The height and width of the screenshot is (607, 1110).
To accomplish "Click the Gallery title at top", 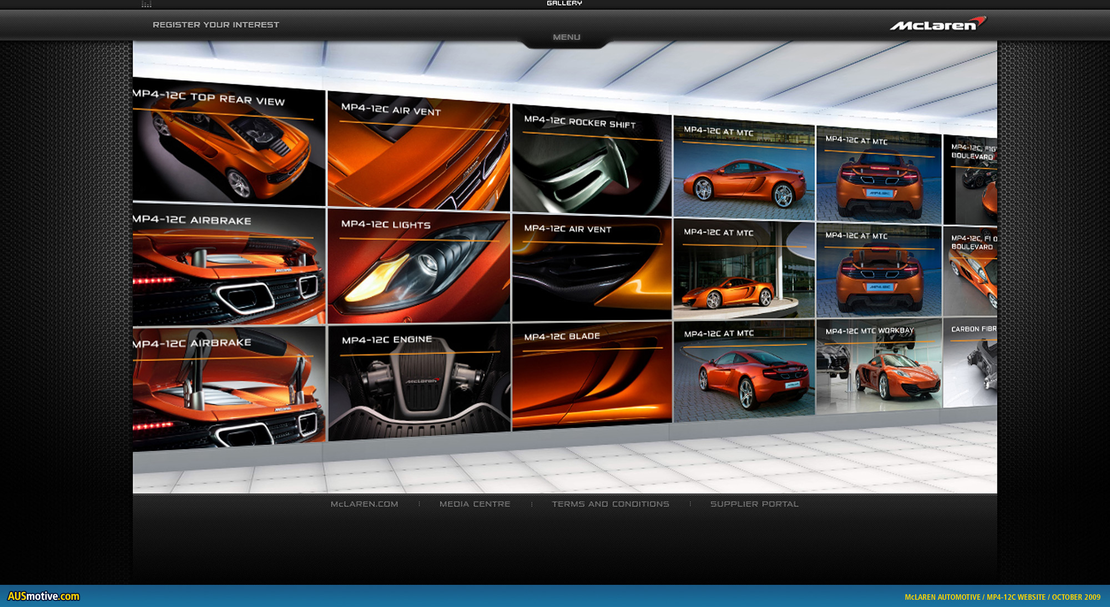I will [x=564, y=3].
